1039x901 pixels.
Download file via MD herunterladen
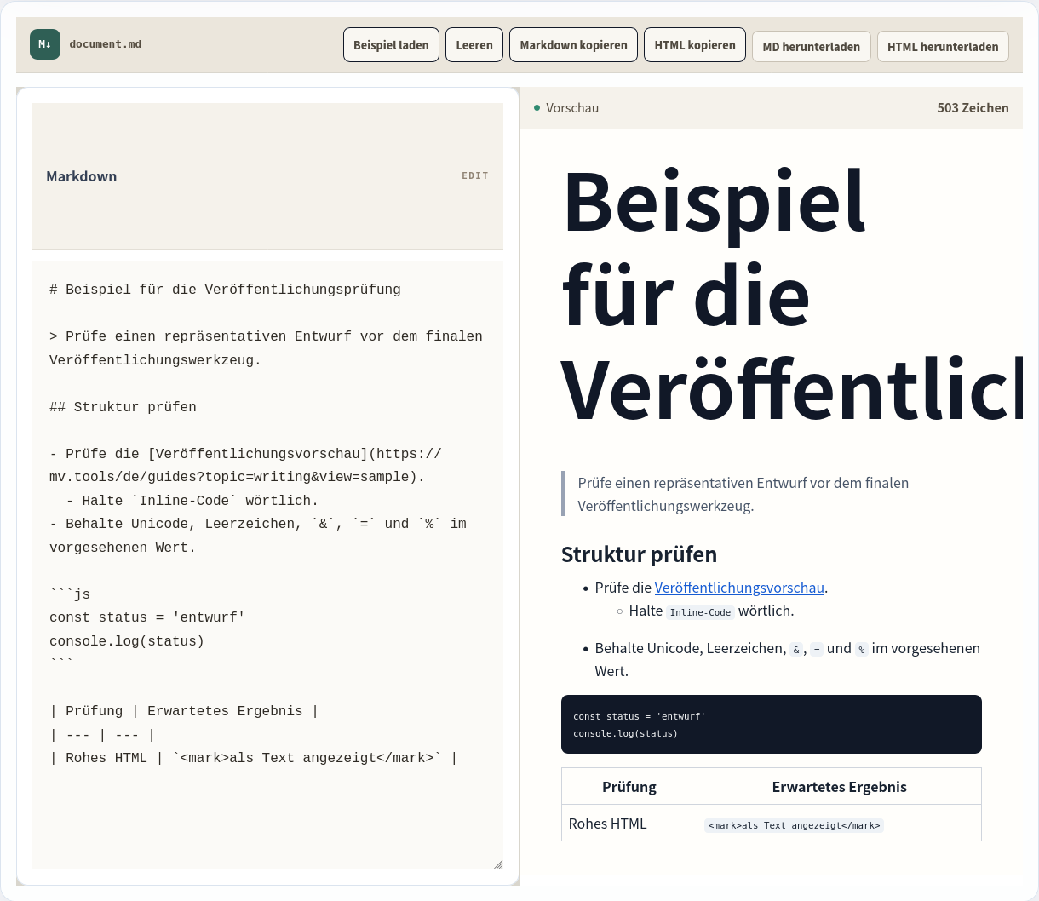coord(812,47)
